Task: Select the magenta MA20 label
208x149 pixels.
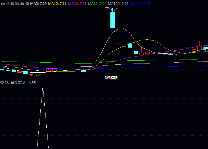Action: tap(77, 4)
